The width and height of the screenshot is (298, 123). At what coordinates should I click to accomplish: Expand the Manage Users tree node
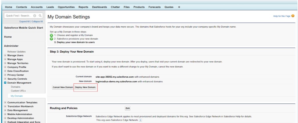(x=5, y=55)
